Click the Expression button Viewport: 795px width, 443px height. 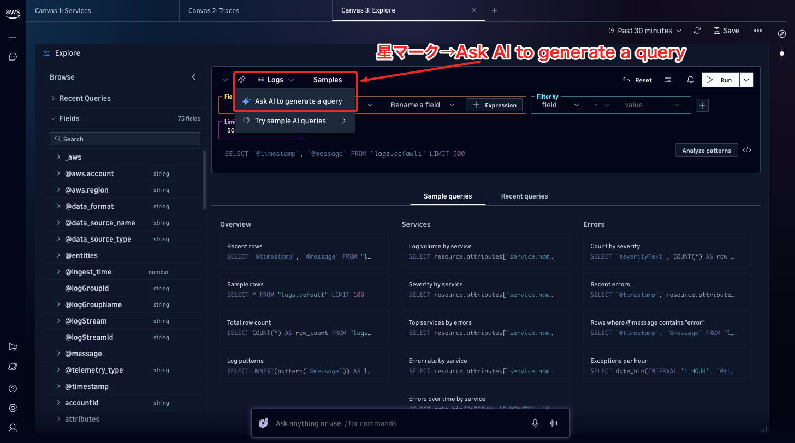tap(495, 105)
